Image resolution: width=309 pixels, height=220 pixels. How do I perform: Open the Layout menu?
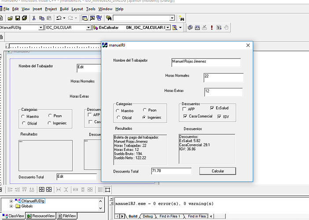pos(77,9)
